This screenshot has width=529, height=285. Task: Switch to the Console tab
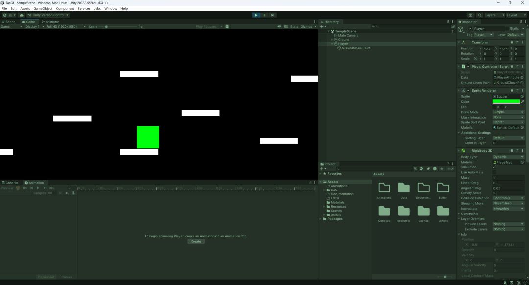click(10, 183)
